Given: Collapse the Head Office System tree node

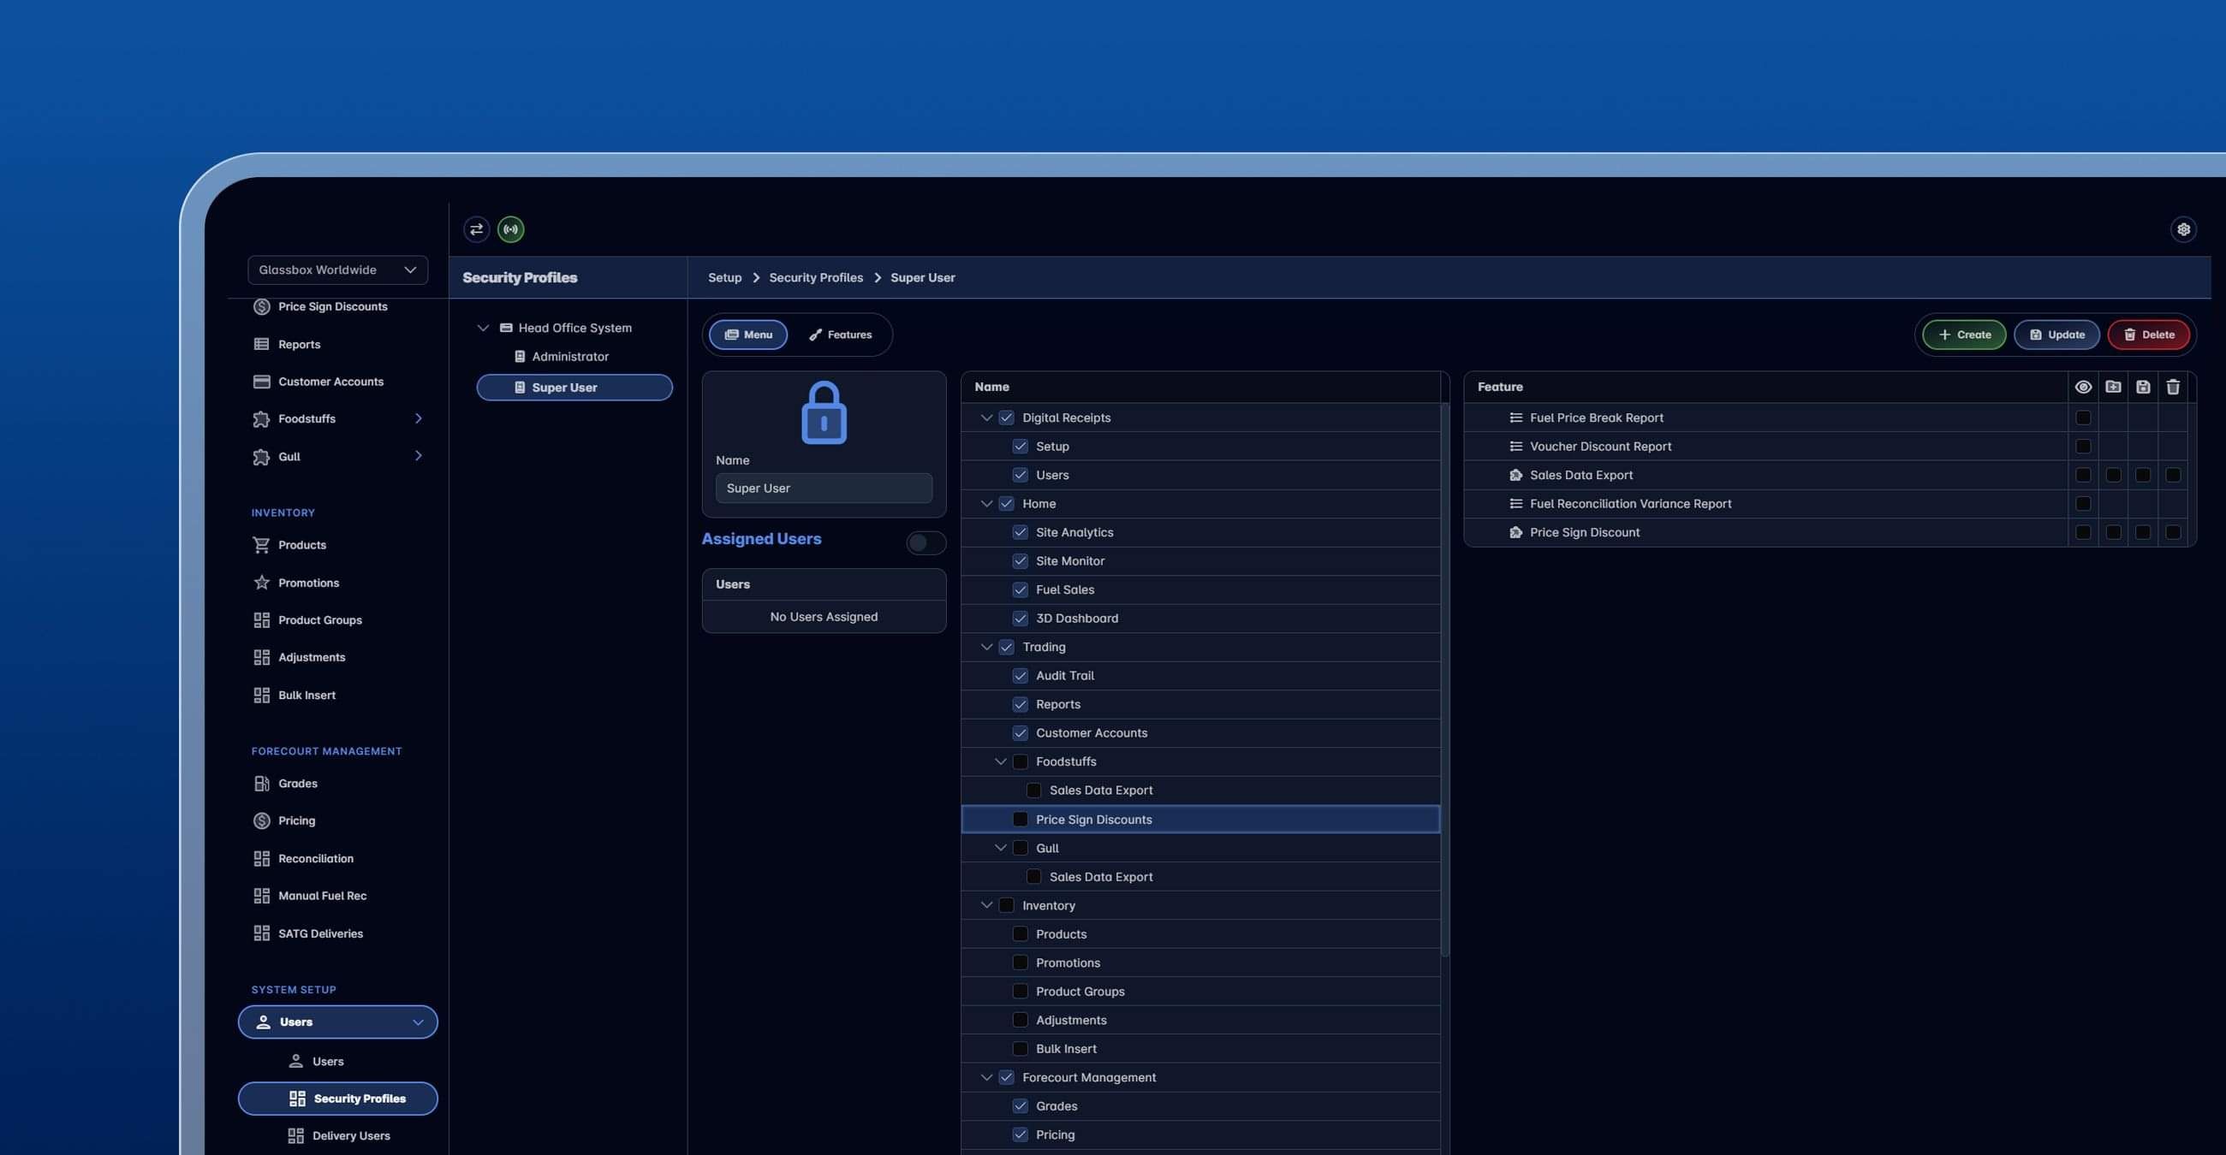Looking at the screenshot, I should [x=483, y=328].
